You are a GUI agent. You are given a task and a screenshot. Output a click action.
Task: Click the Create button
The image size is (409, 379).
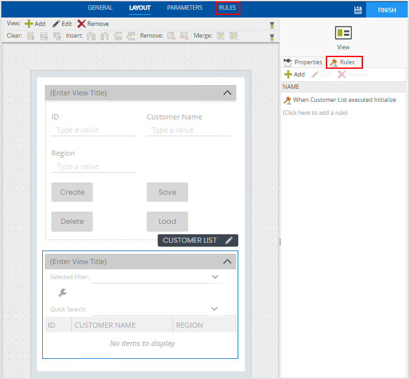tap(72, 192)
